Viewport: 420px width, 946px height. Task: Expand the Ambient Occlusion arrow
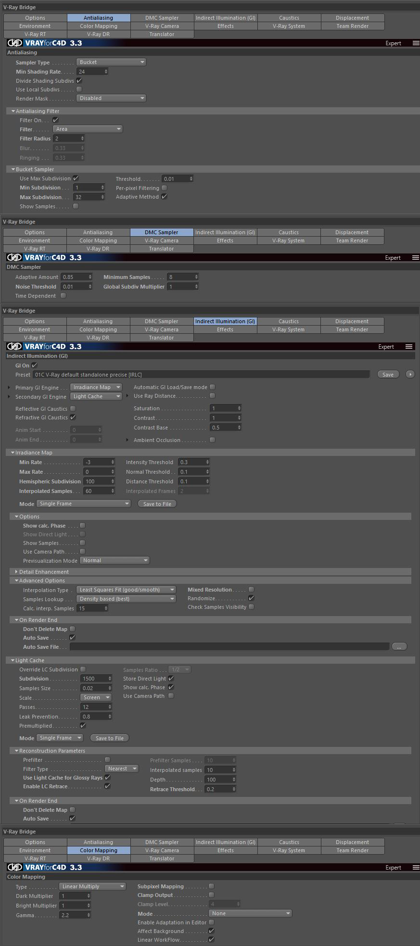pos(127,440)
